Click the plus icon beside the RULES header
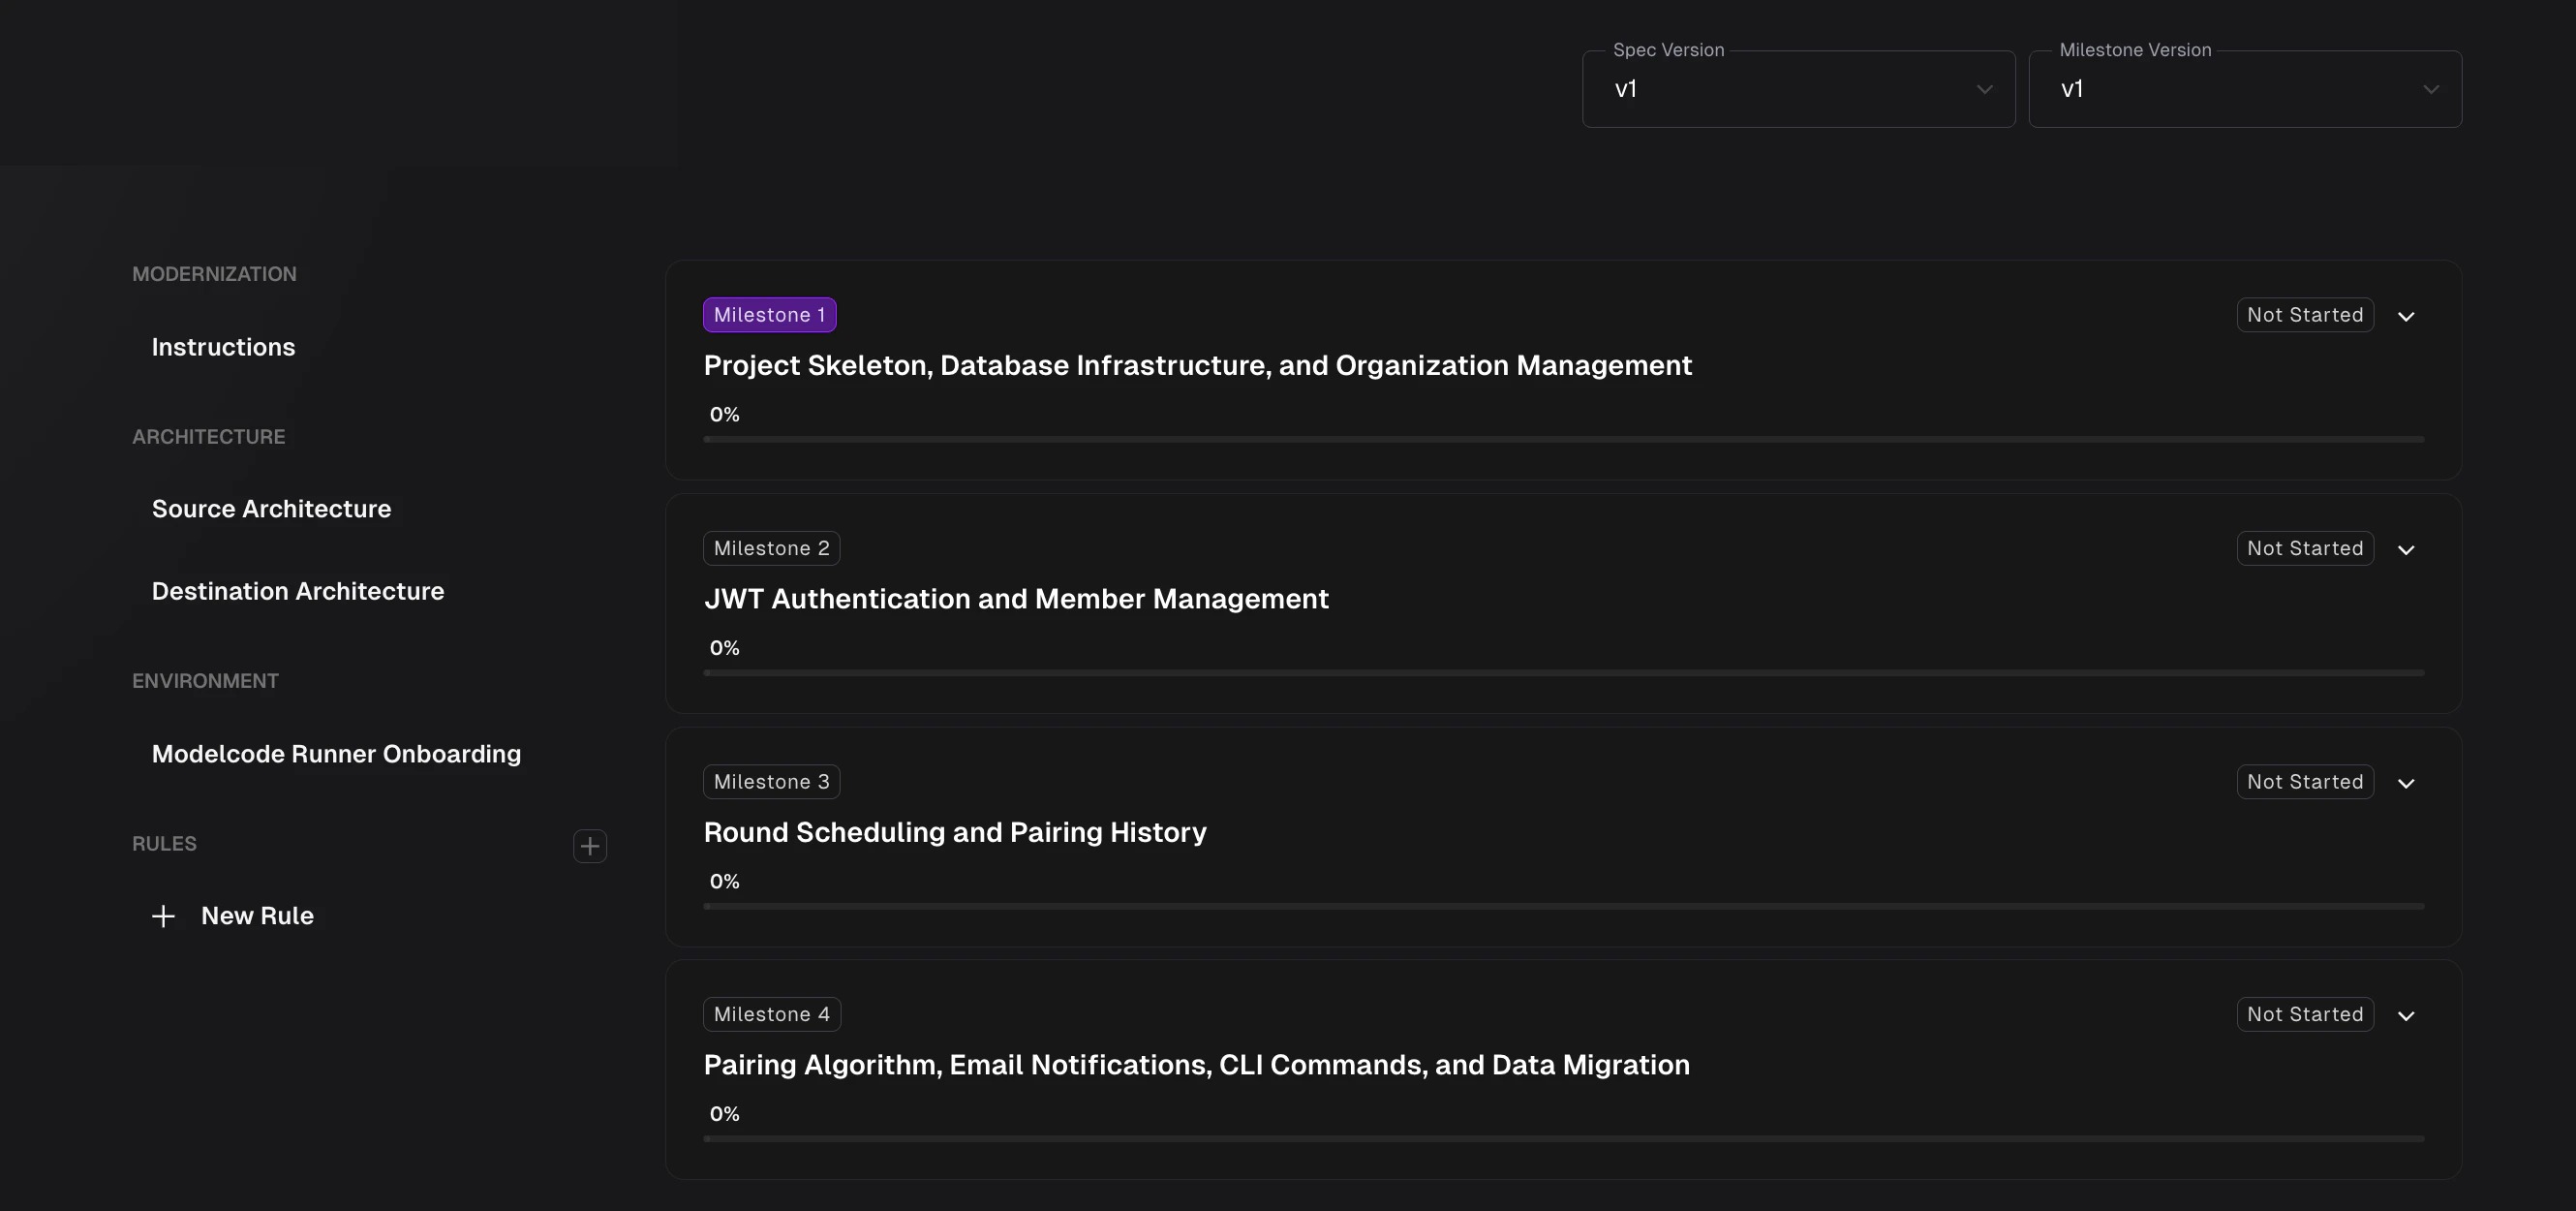The width and height of the screenshot is (2576, 1211). [590, 845]
